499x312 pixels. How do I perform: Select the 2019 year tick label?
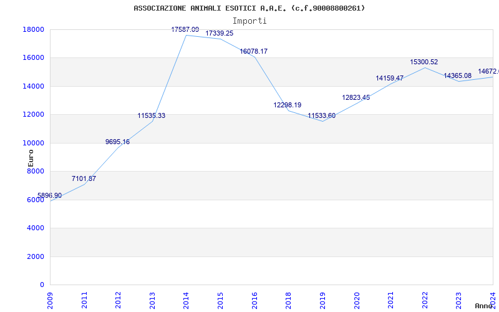click(x=322, y=300)
